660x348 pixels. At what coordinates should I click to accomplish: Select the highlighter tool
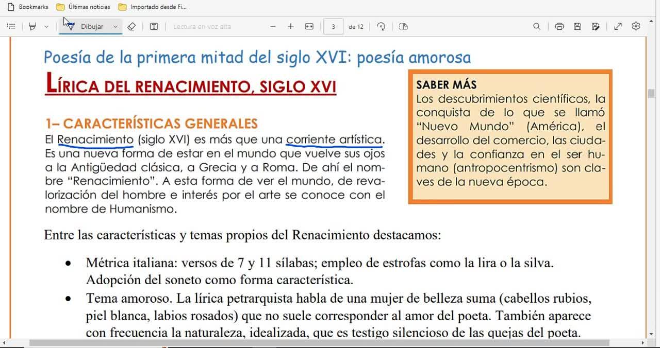click(32, 26)
